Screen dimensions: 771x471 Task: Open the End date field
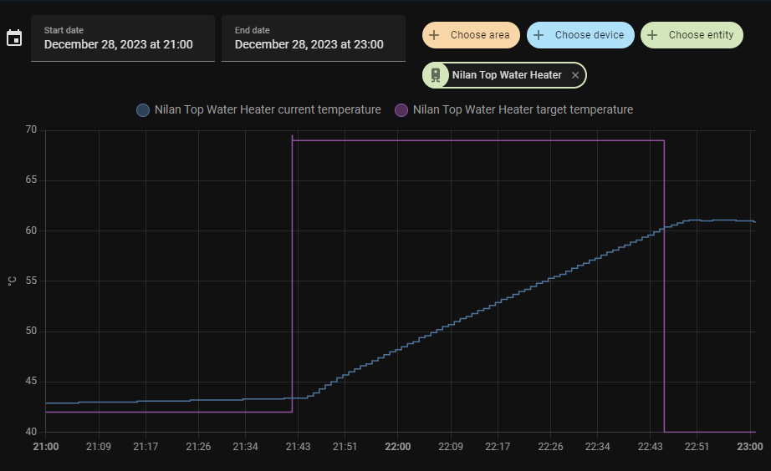313,38
